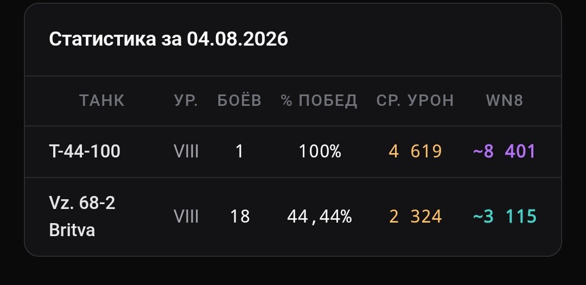
Task: Sort by the УР. column header
Action: [186, 100]
